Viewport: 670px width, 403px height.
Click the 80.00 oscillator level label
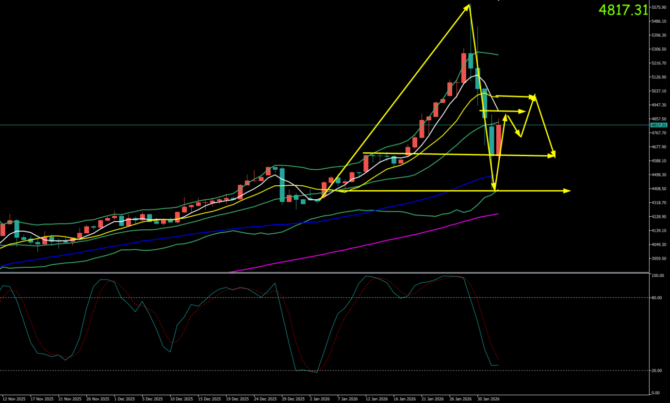[657, 298]
